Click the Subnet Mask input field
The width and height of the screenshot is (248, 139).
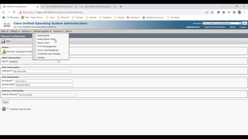pos(44,85)
